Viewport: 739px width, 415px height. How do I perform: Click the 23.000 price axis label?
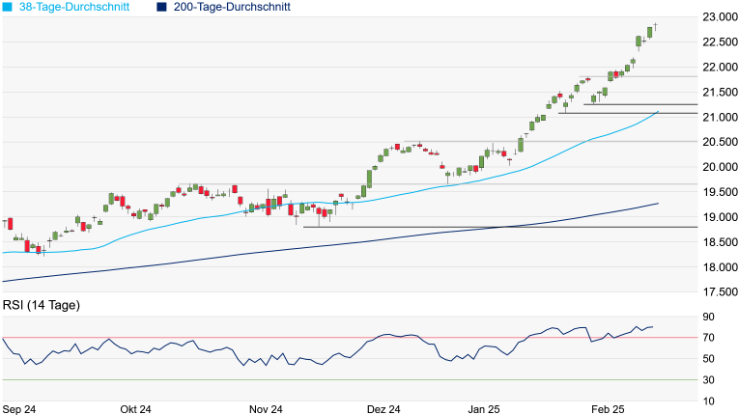(719, 17)
